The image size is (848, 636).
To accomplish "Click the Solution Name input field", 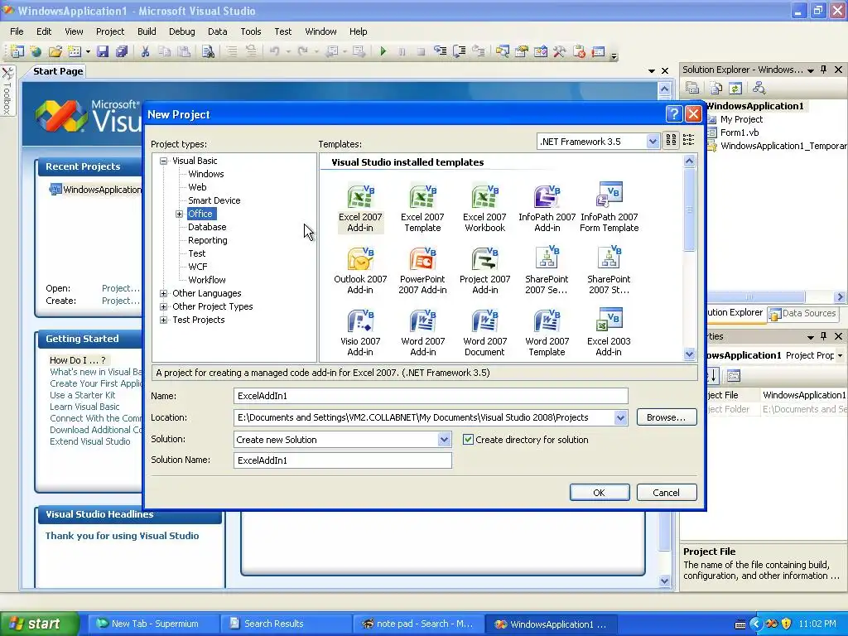I will coord(342,460).
